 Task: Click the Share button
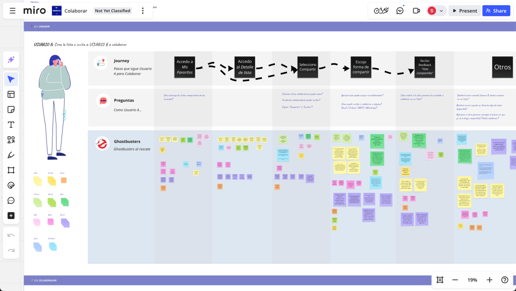click(496, 11)
